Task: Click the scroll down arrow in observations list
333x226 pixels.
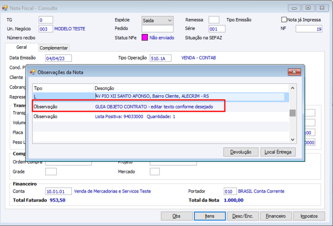Action: click(x=293, y=139)
